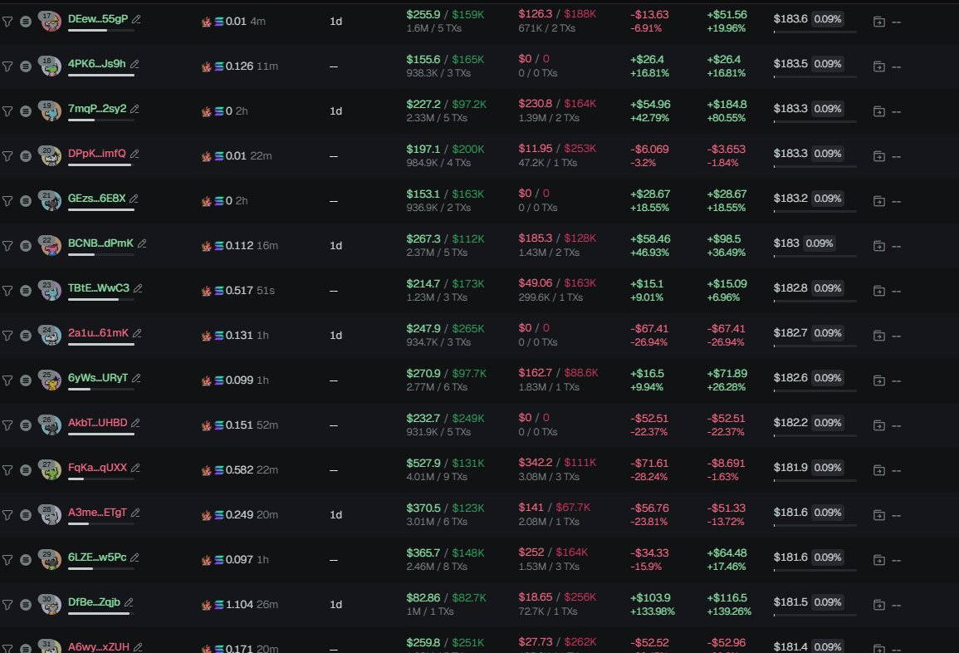Open wallet address 2a1u...61mK
Viewport: 959px width, 653px height.
[98, 333]
